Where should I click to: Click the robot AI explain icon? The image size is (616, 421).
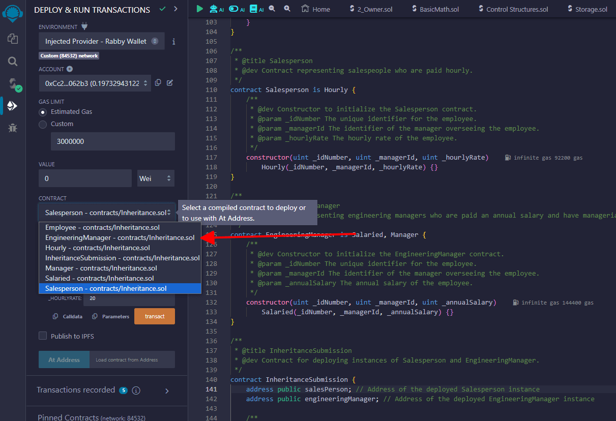point(217,9)
